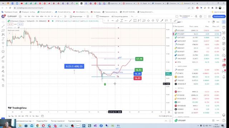
Task: Select the brush tool in favorites toolbar
Action: coord(175,21)
